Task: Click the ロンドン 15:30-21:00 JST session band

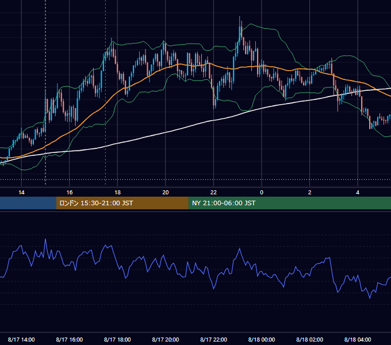Action: click(x=122, y=203)
